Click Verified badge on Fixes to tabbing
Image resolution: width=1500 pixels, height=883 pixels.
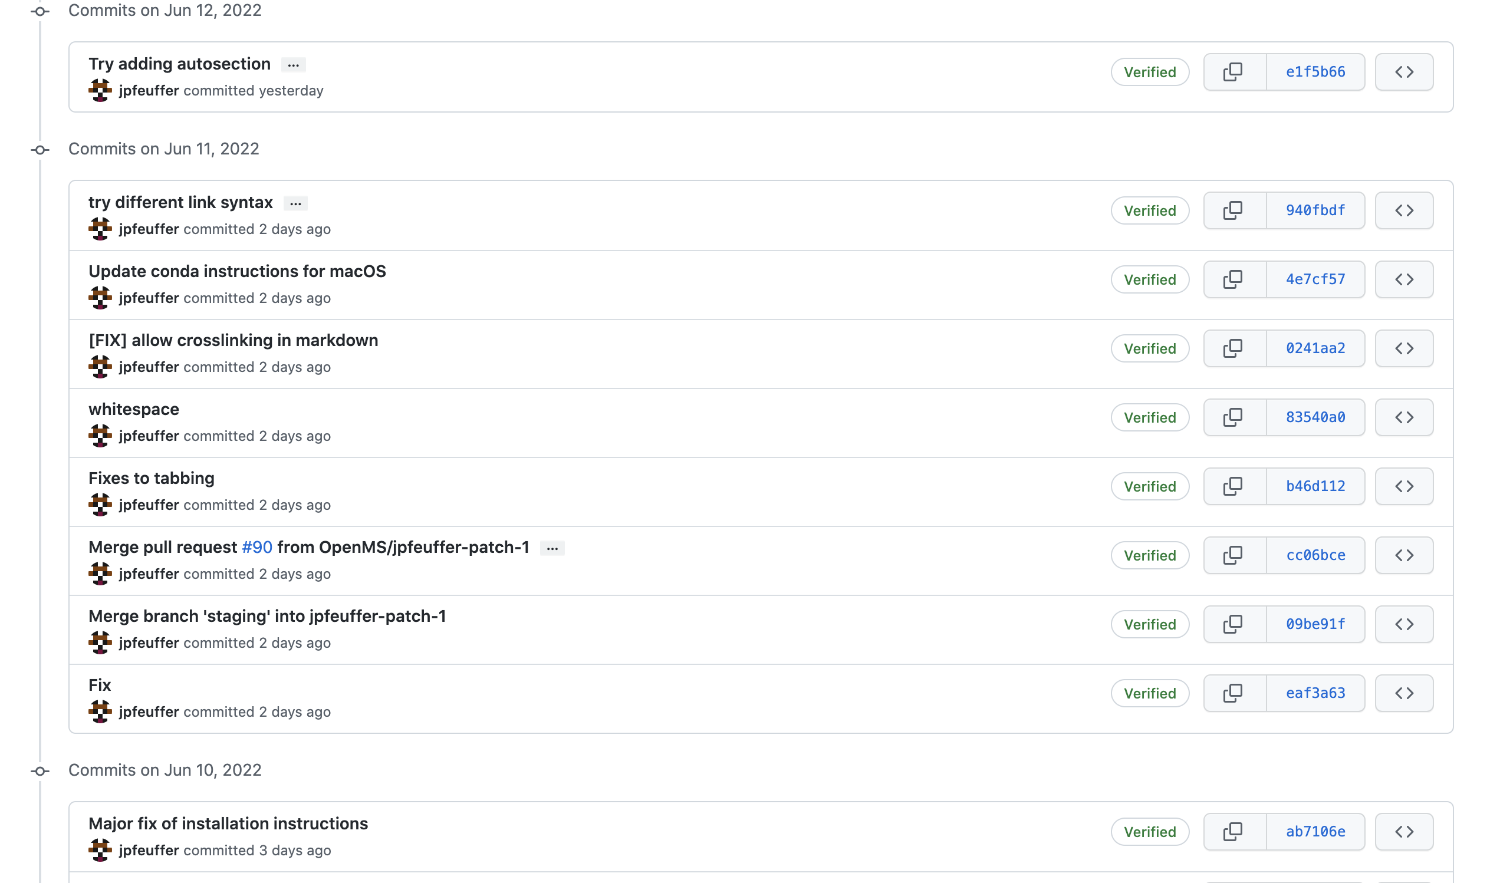1149,487
